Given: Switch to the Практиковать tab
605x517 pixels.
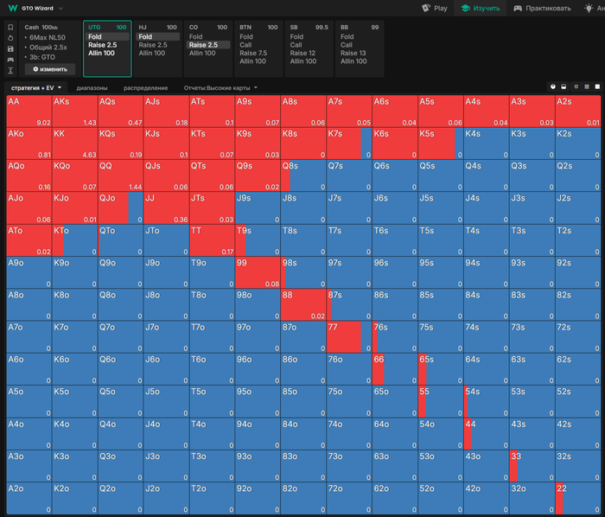Looking at the screenshot, I should coord(542,8).
